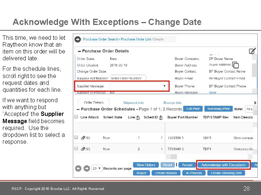Click the Order Created date 2016-03-10
The width and height of the screenshot is (261, 195).
[x=118, y=65]
